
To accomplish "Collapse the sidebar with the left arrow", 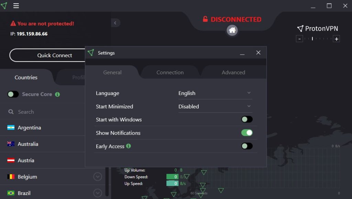I will pos(115,23).
